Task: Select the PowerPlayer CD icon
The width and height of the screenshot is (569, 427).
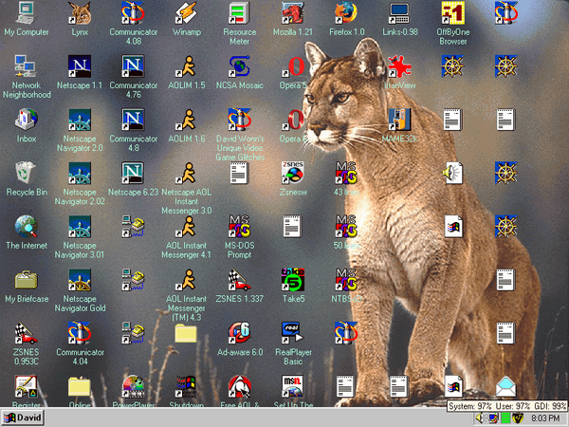Action: pos(133,387)
